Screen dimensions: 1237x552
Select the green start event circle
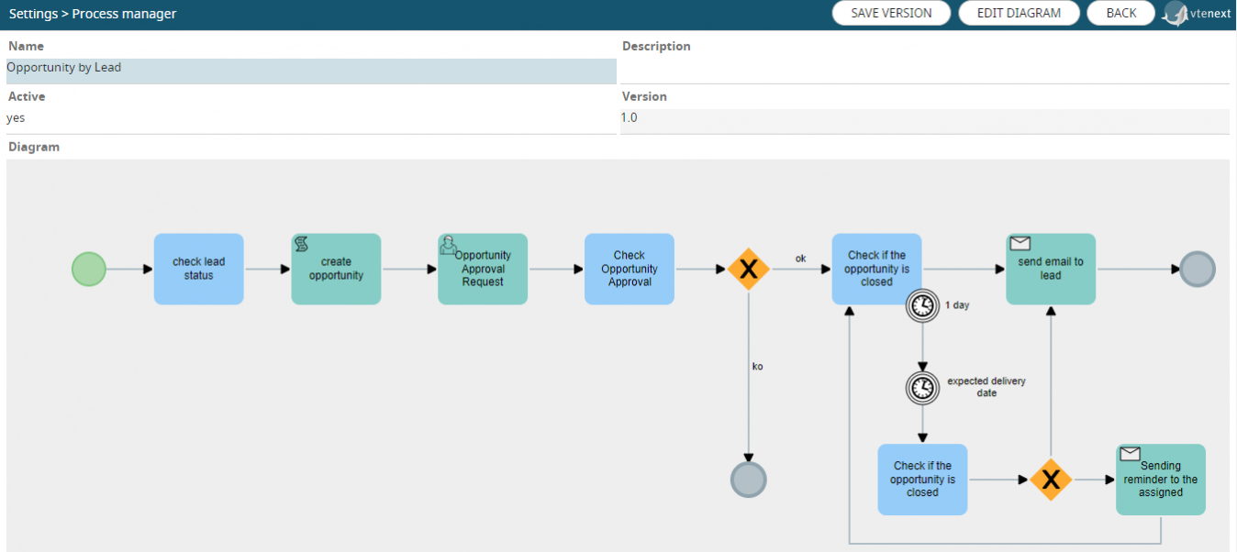89,270
